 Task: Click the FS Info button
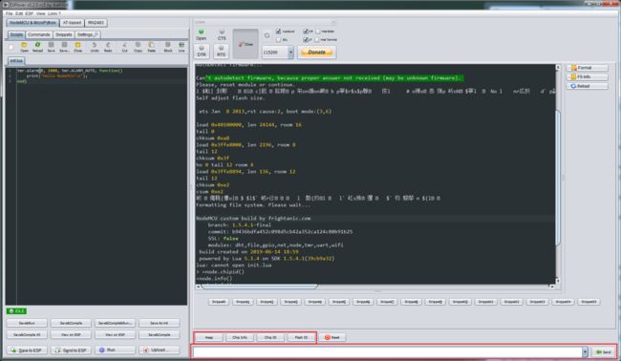[x=587, y=76]
